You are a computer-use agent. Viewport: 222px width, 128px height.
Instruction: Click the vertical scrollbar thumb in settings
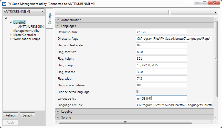pos(216,59)
